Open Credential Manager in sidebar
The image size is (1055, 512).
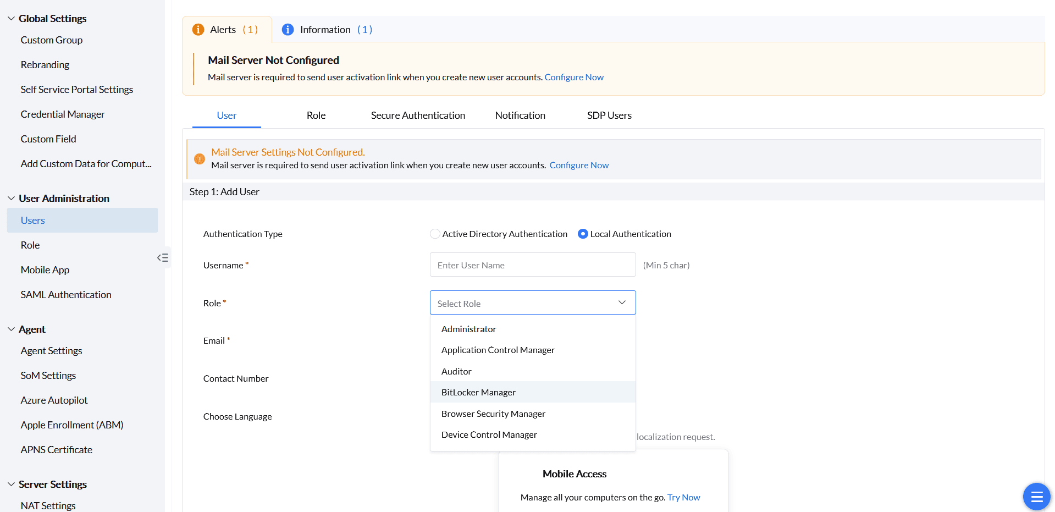[63, 114]
